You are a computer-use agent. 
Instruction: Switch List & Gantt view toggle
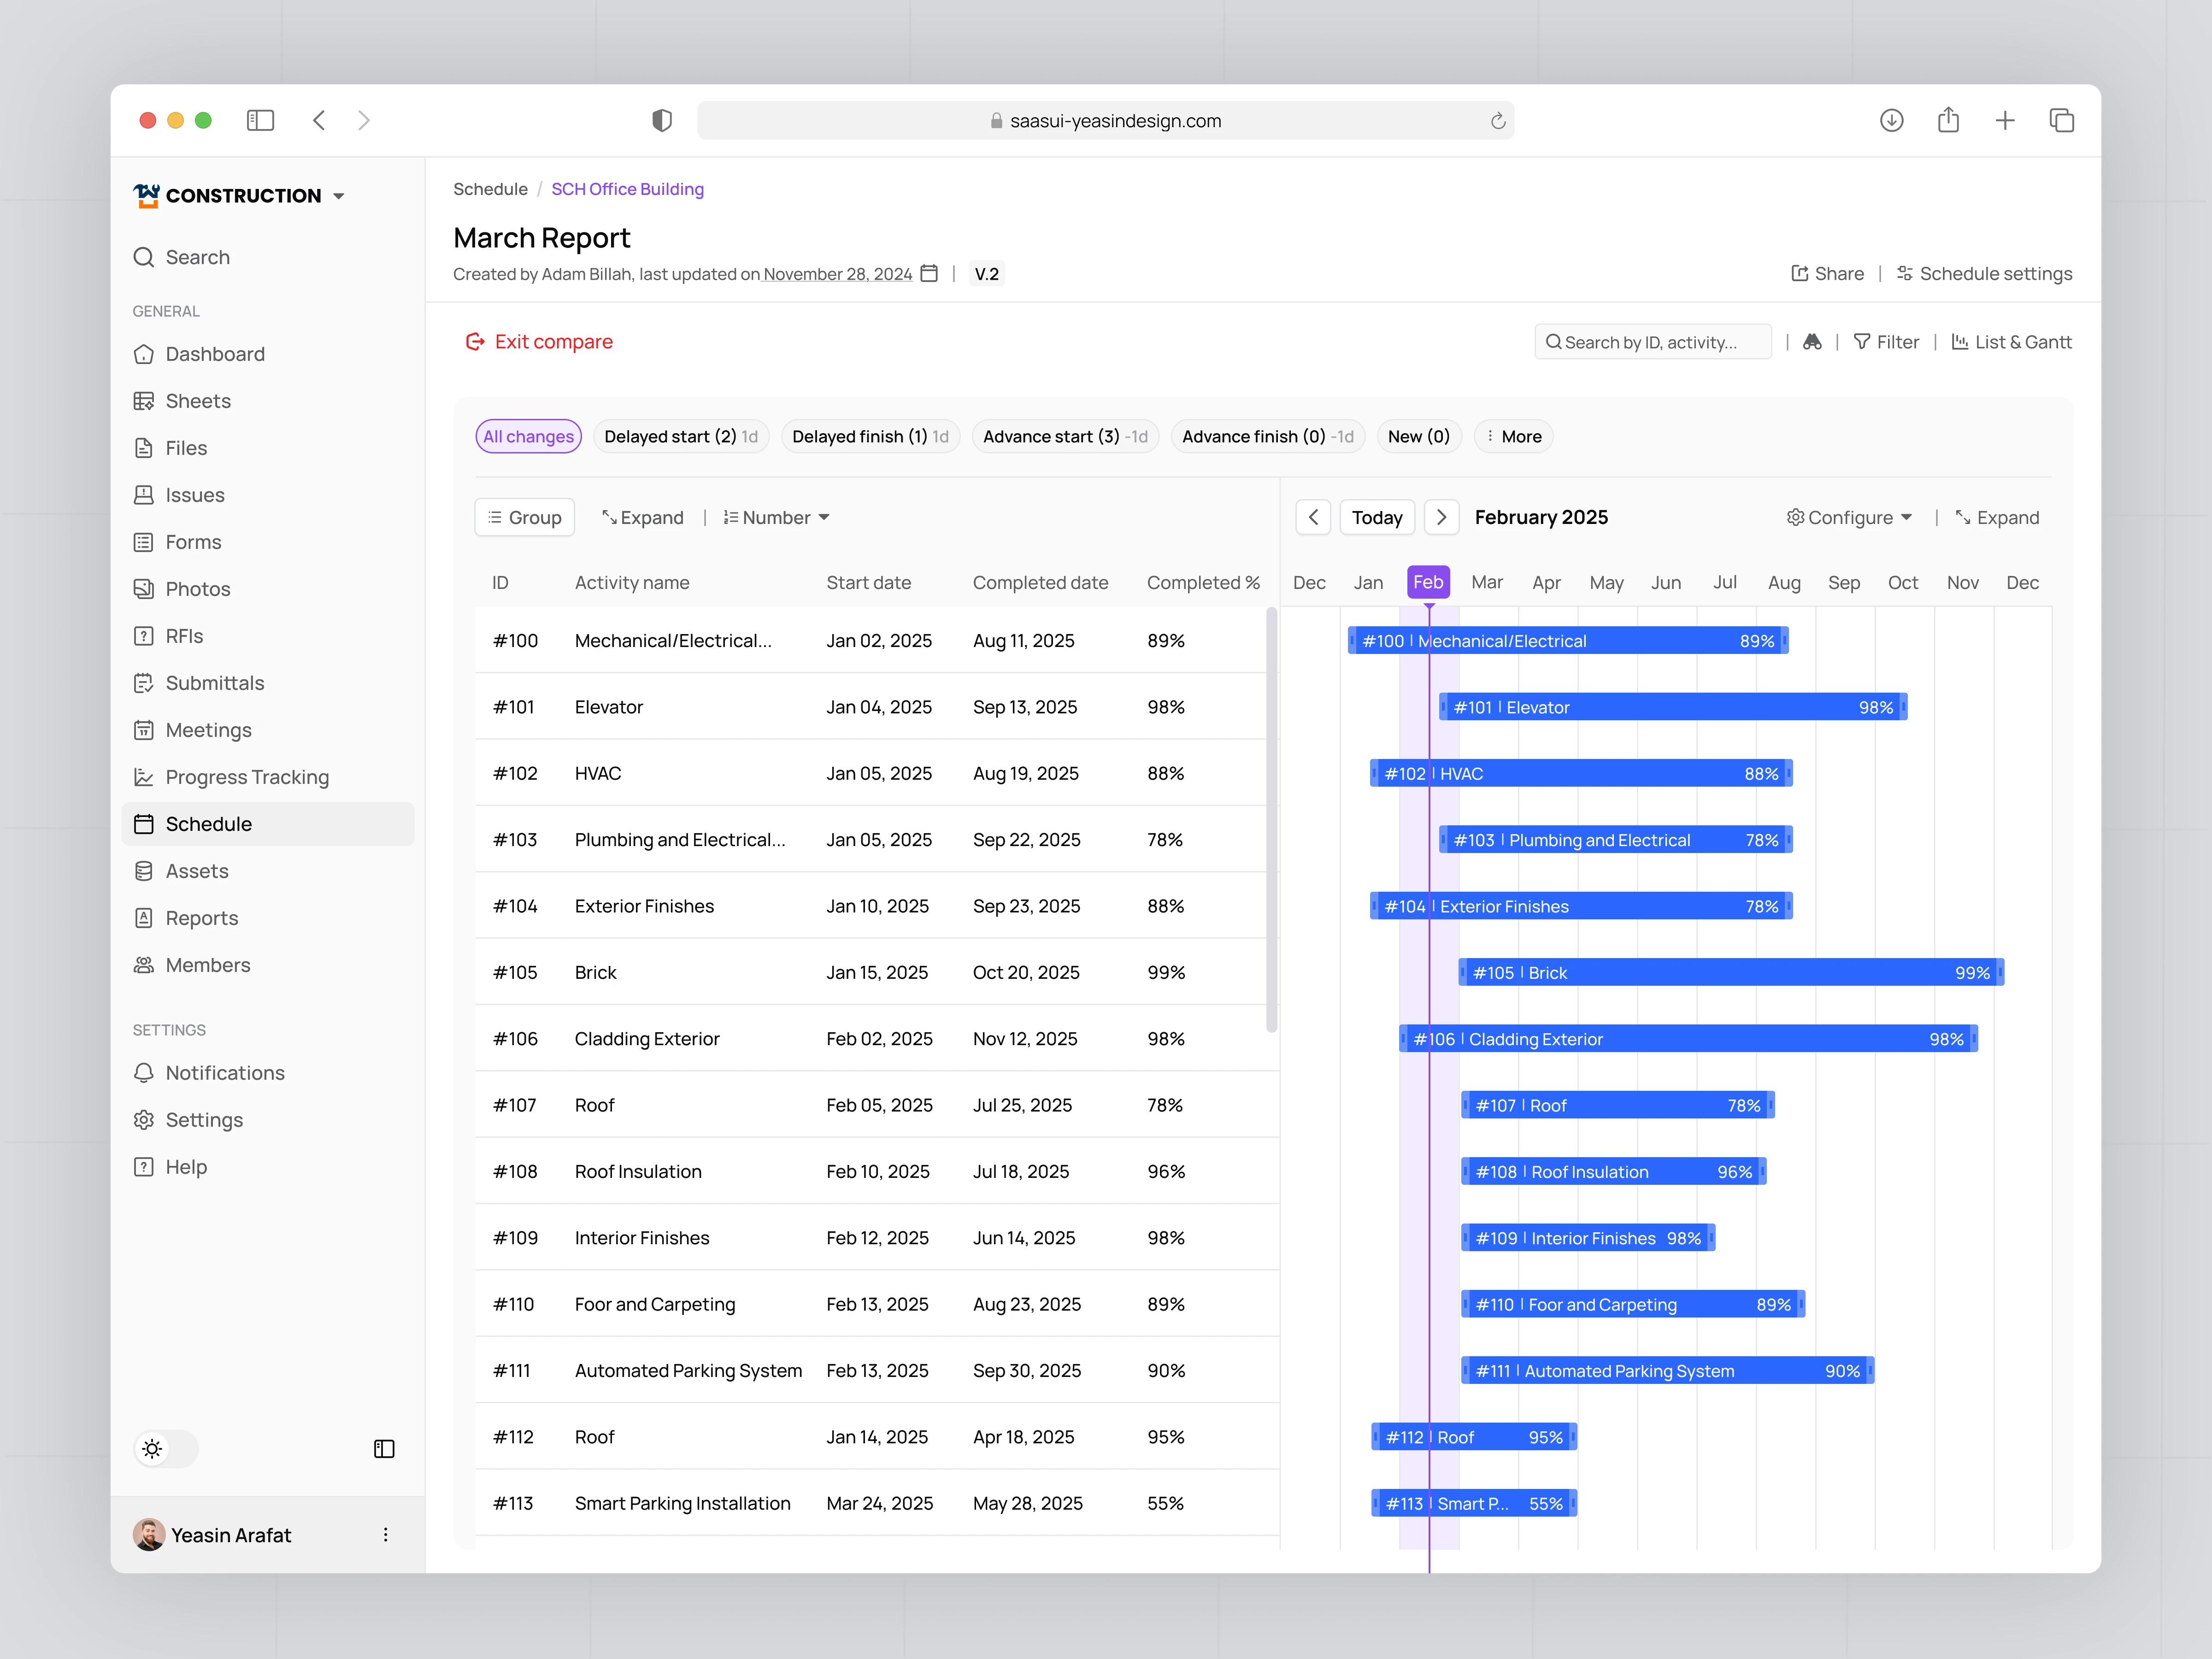pyautogui.click(x=2011, y=342)
